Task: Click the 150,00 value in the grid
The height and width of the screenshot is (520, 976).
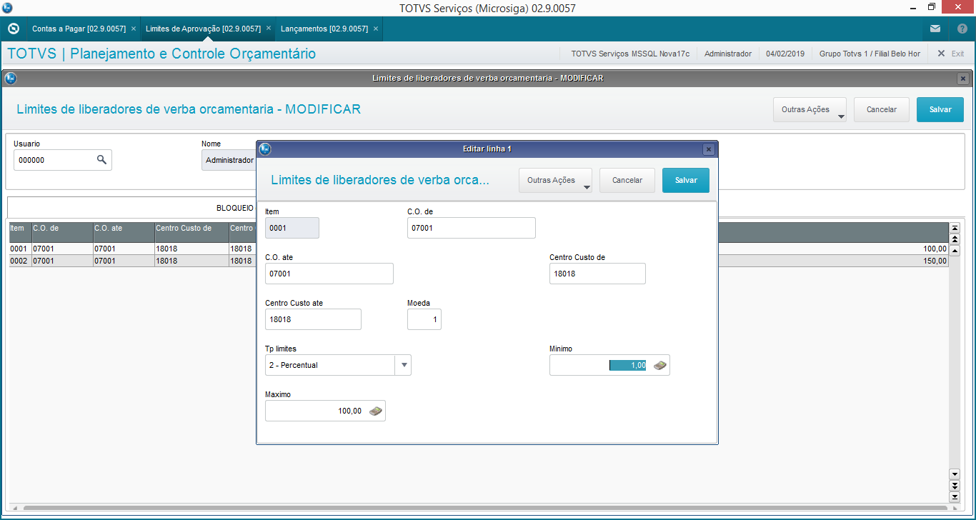Action: pyautogui.click(x=935, y=261)
